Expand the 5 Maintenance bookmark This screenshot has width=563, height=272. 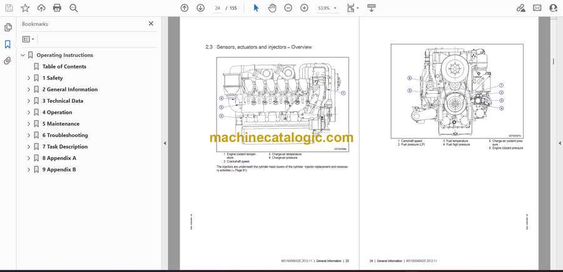coord(29,124)
